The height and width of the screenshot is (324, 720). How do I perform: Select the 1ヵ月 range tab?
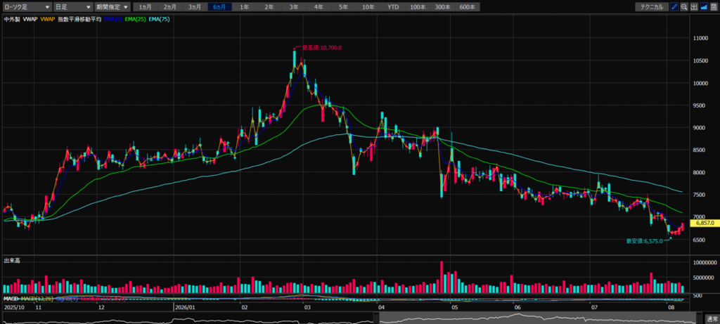pyautogui.click(x=145, y=7)
